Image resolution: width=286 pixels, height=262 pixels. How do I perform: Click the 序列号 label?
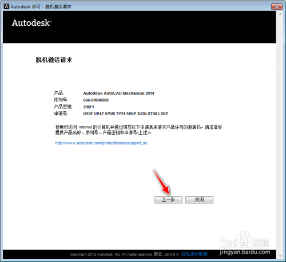click(61, 100)
